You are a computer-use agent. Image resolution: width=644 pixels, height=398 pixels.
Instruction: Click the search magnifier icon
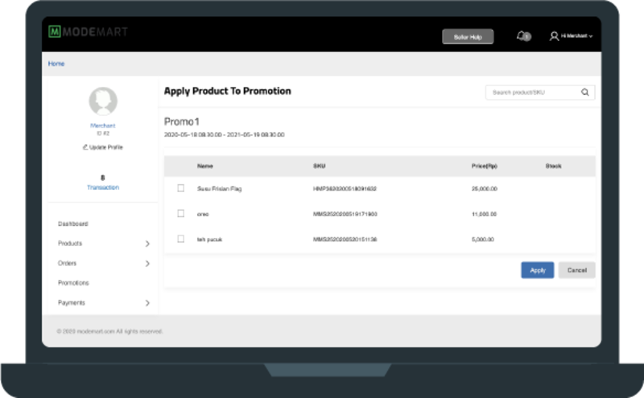[585, 92]
